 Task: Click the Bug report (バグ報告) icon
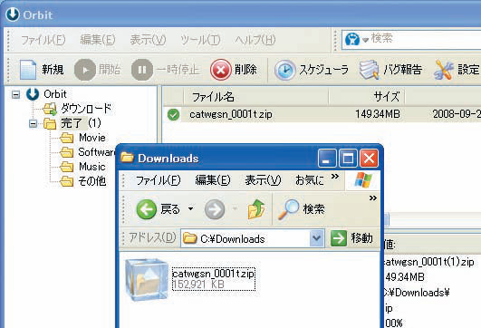[x=370, y=70]
